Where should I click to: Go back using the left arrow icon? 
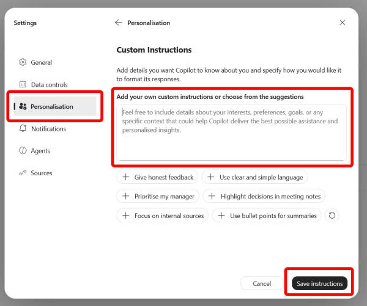pos(119,23)
